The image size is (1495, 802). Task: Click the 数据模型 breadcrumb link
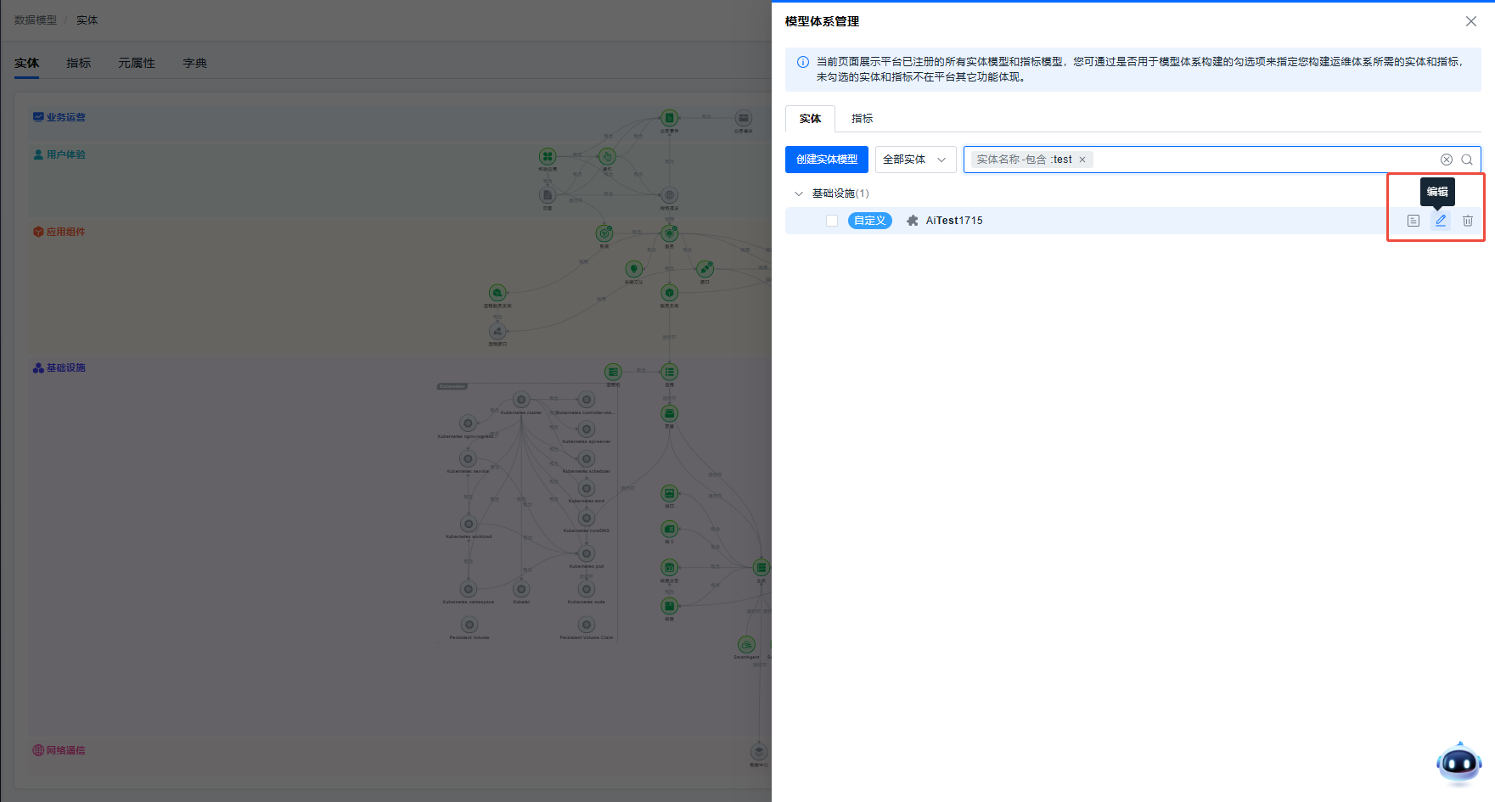[36, 20]
